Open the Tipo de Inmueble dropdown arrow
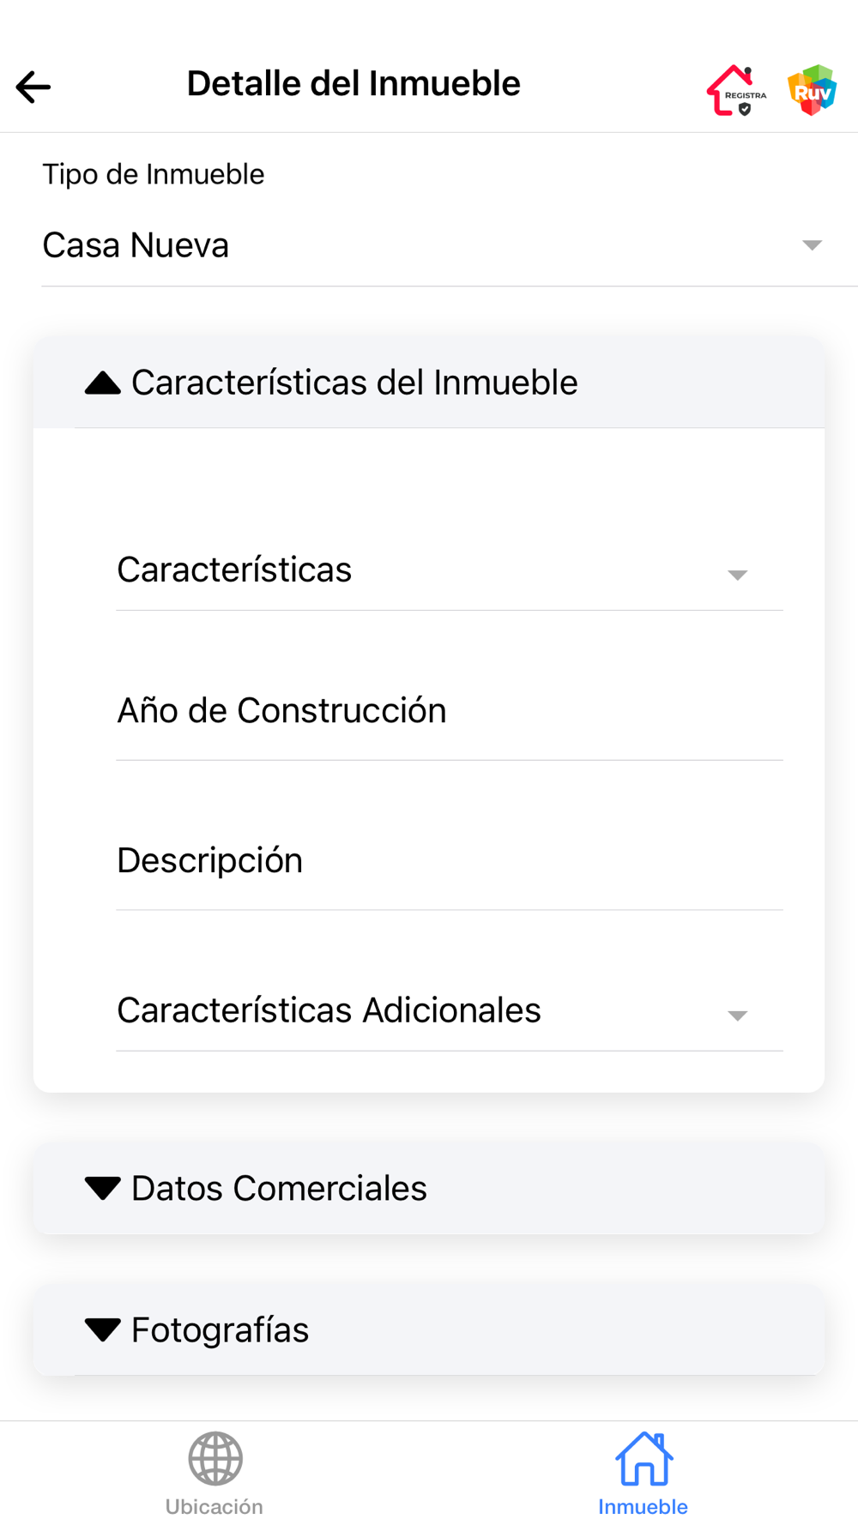This screenshot has width=858, height=1525. pyautogui.click(x=812, y=245)
